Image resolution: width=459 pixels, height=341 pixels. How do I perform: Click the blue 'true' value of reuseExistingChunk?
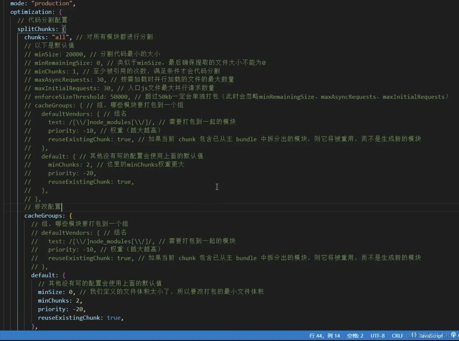point(114,318)
